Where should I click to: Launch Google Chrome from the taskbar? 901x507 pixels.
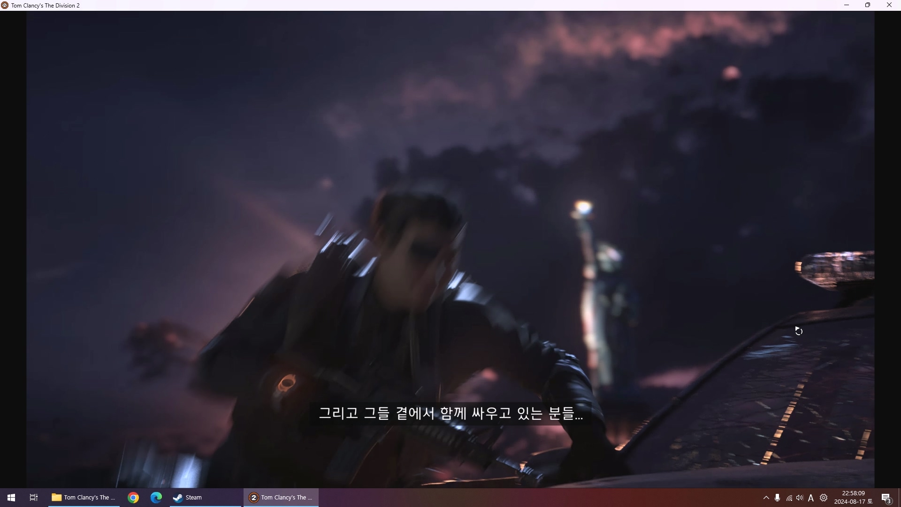(x=133, y=498)
